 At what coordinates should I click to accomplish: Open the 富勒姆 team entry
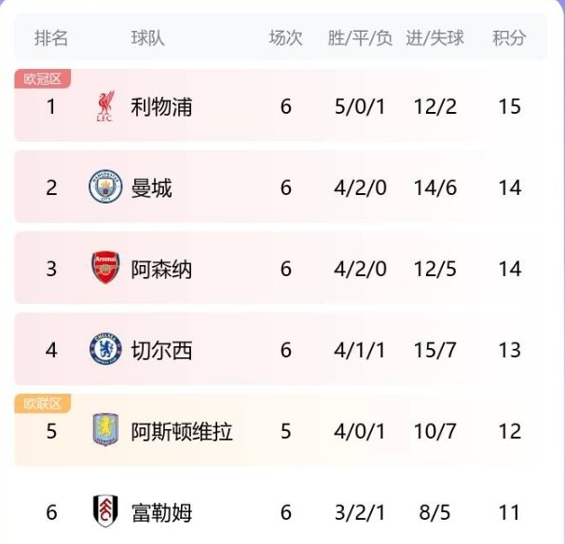pos(161,512)
